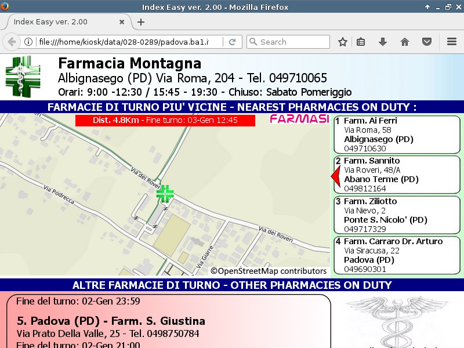The height and width of the screenshot is (348, 464).
Task: Click the OpenStreetMap contributors attribution
Action: 269,271
